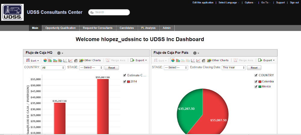Open the Support link
Viewport: 301px width, 135px height.
tap(280, 3)
